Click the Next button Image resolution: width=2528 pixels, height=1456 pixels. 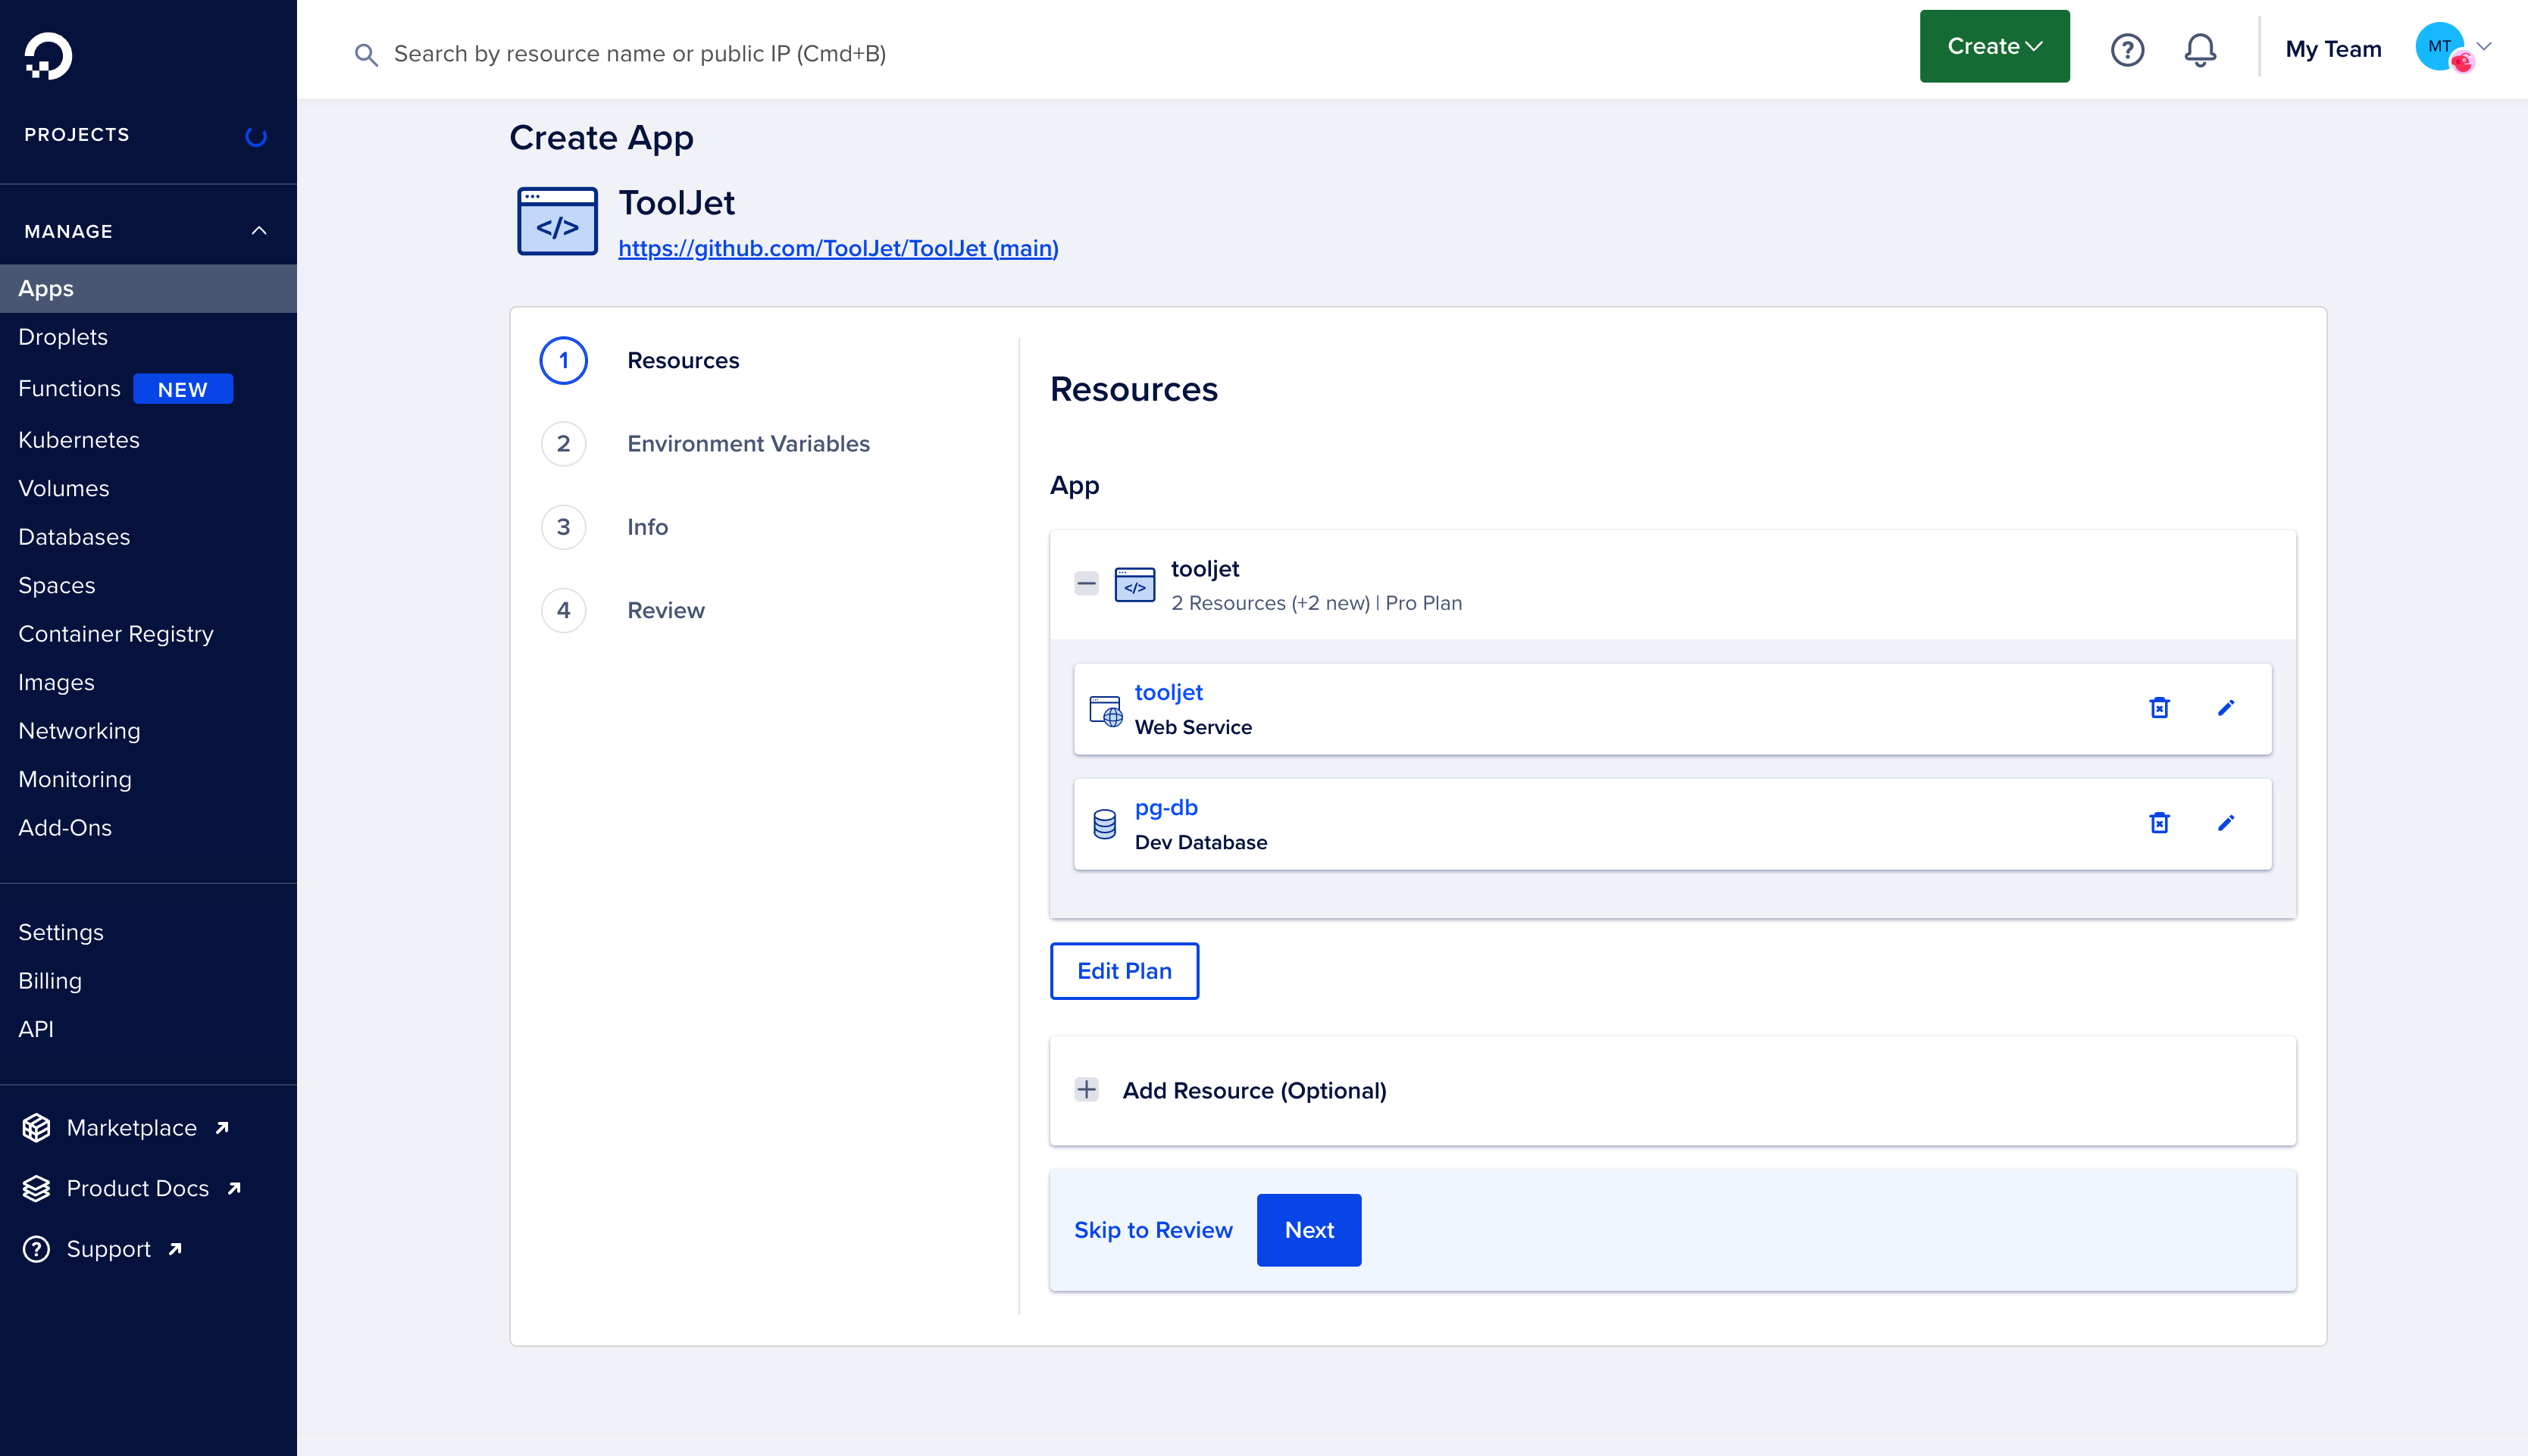tap(1308, 1230)
